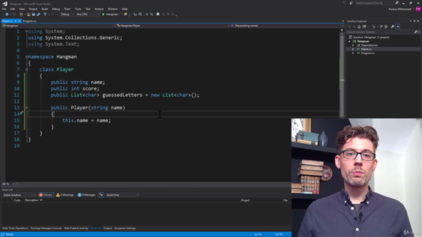
Task: Click the feedback icon beside Quick Launch
Action: point(351,3)
